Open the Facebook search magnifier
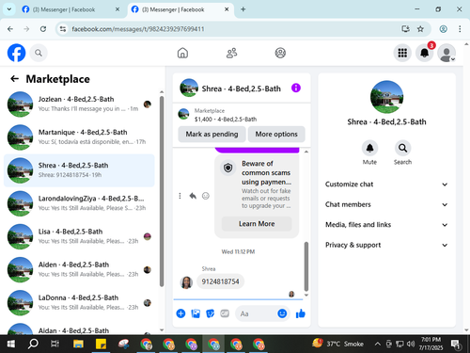The width and height of the screenshot is (470, 353). coord(39,53)
